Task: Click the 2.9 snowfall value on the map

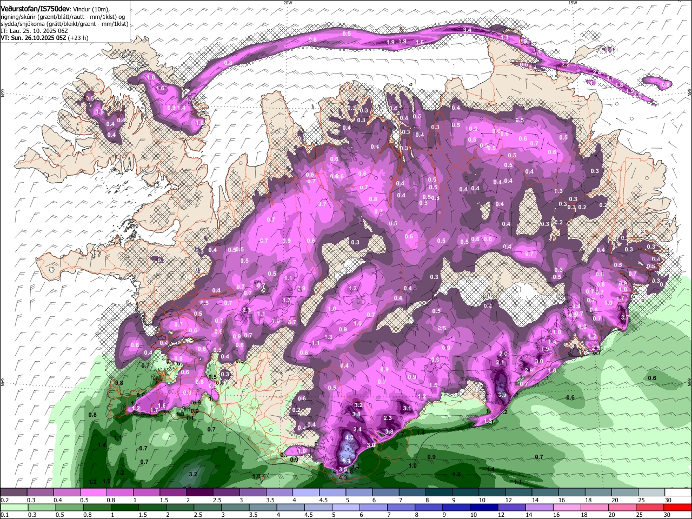Action: tap(529, 370)
